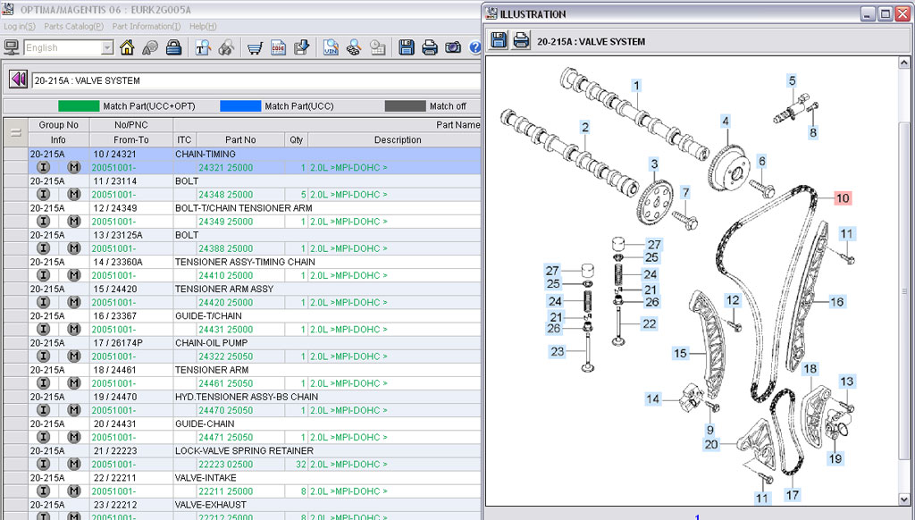Save the illustration with the floppy disk icon
The height and width of the screenshot is (520, 915).
click(x=499, y=40)
